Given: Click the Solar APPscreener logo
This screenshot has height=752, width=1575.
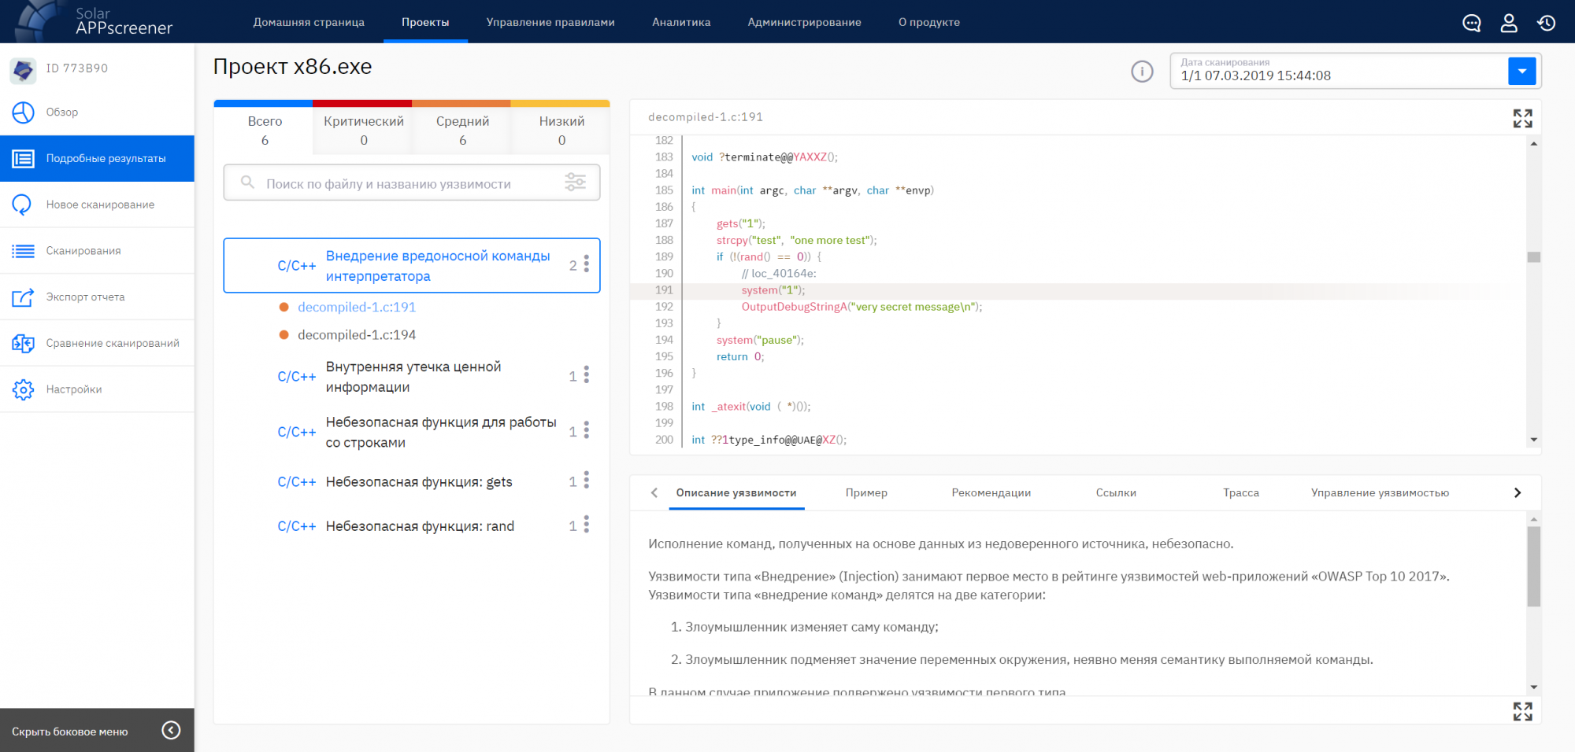Looking at the screenshot, I should pyautogui.click(x=93, y=21).
